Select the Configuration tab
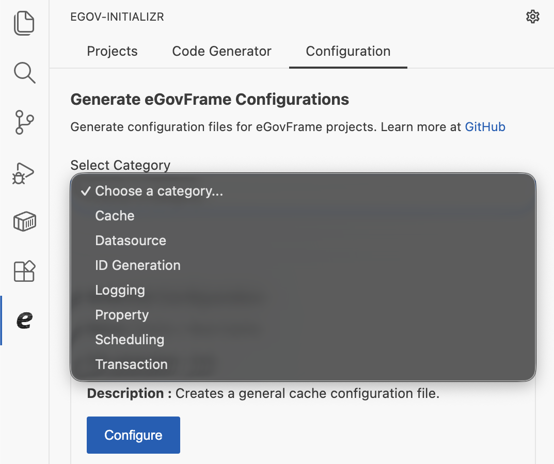This screenshot has height=464, width=554. pyautogui.click(x=348, y=52)
